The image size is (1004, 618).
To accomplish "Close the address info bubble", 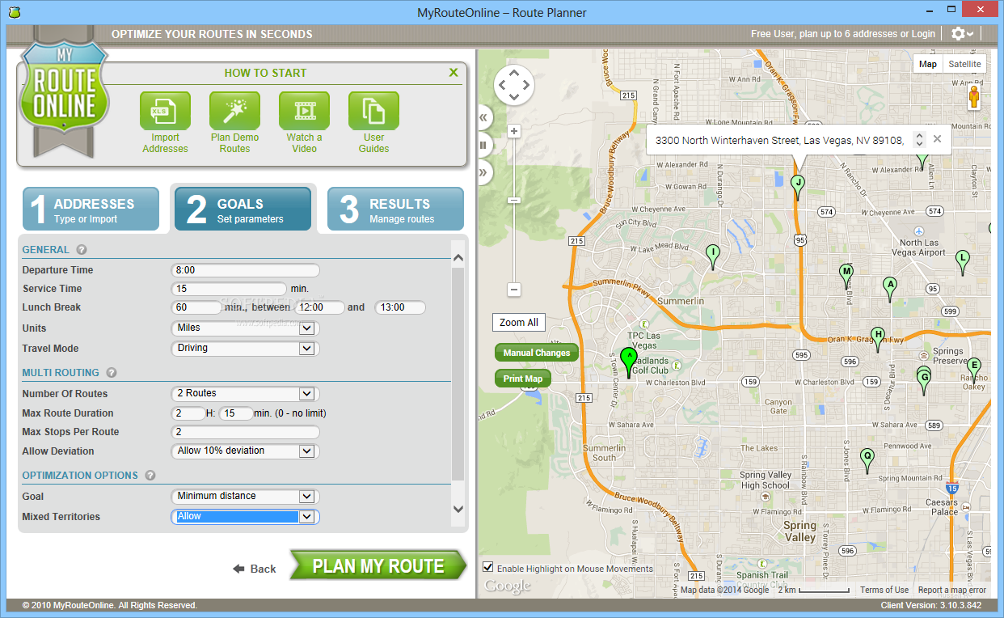I will point(937,139).
